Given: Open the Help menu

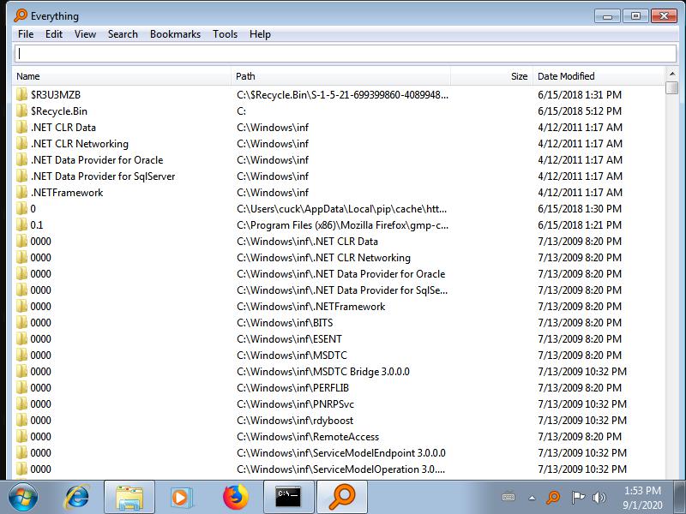Looking at the screenshot, I should click(x=260, y=34).
